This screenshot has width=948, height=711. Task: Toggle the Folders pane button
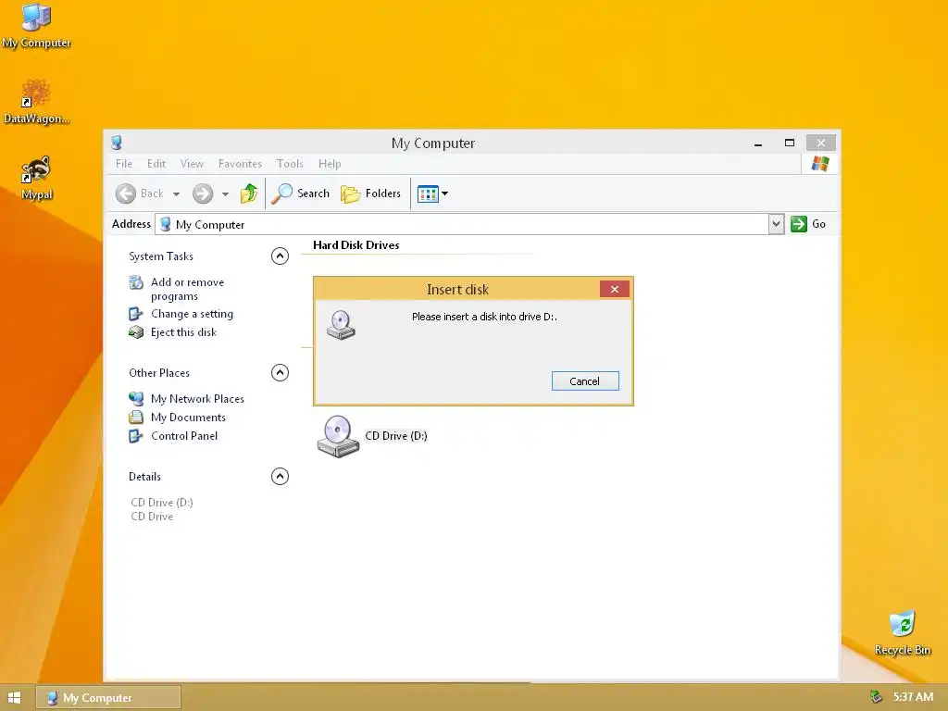[x=370, y=193]
